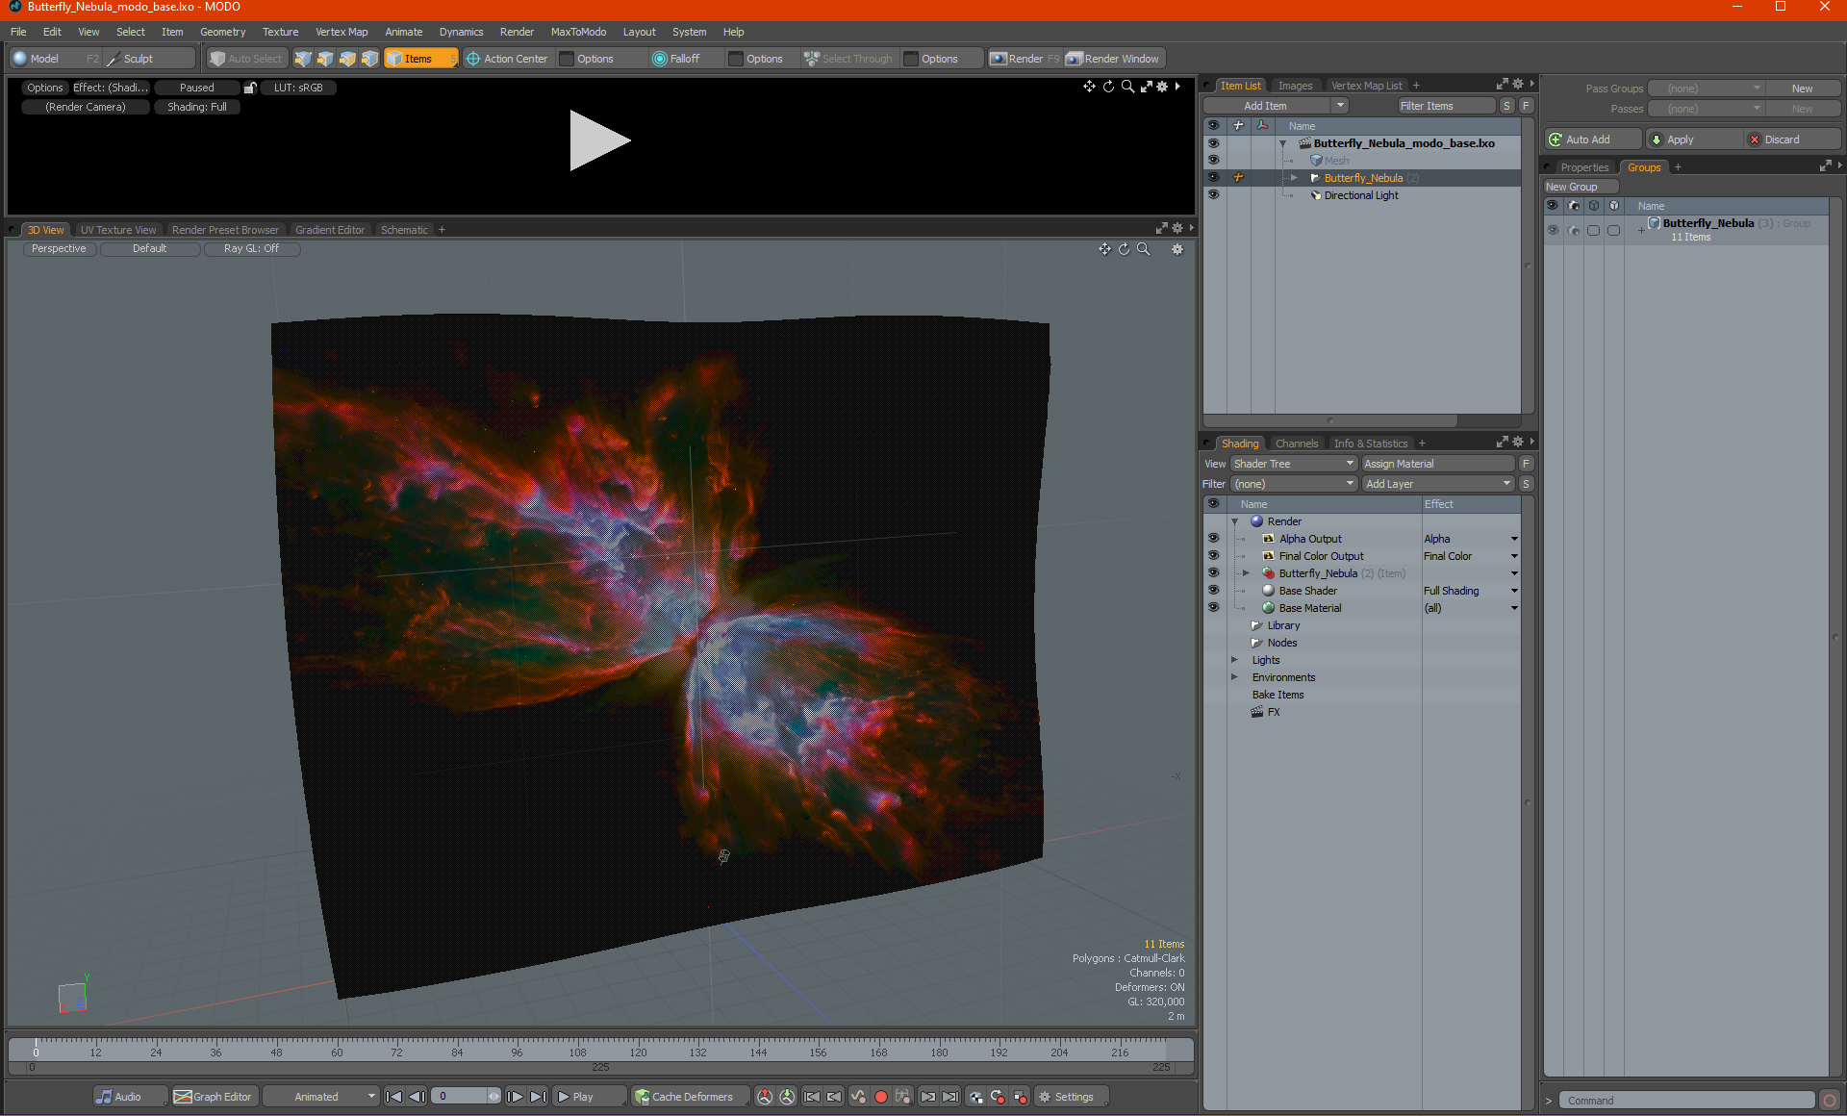The height and width of the screenshot is (1116, 1847).
Task: Click the Assign Material button
Action: pos(1438,464)
